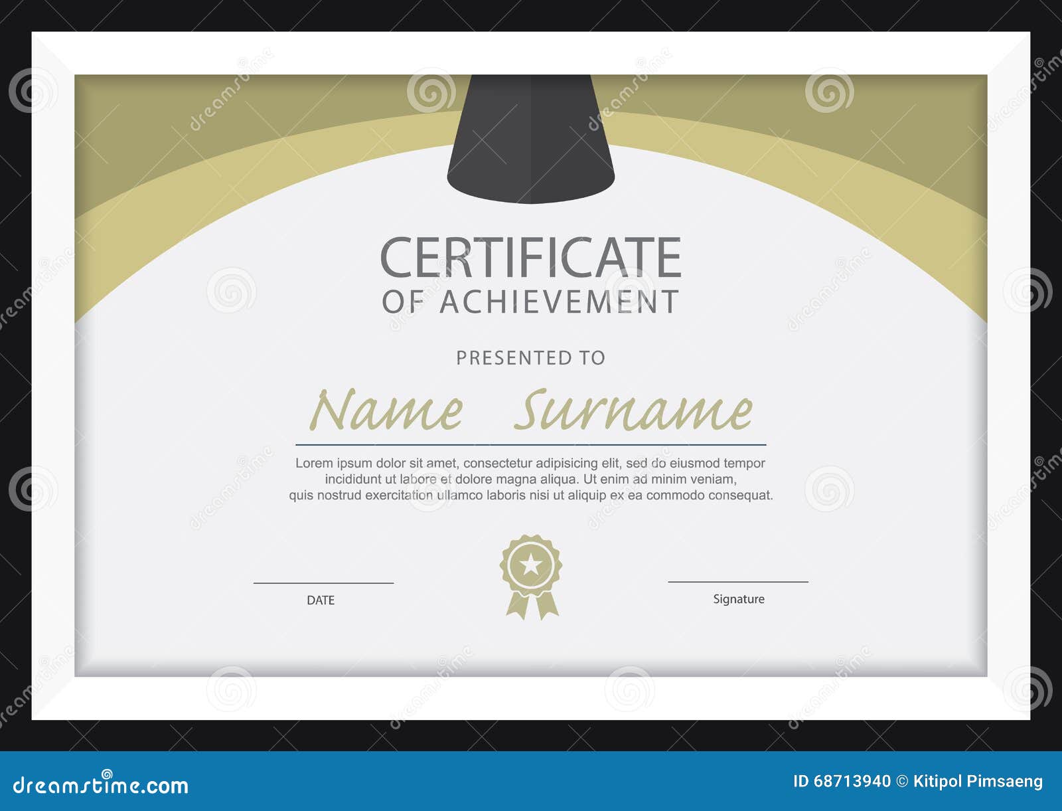Click the PRESENTED TO label

pos(531,357)
